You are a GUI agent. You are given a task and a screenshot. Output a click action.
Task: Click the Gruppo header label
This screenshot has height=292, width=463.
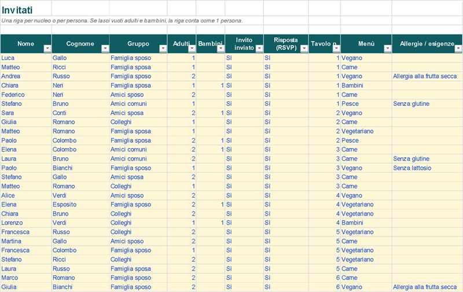tap(138, 43)
